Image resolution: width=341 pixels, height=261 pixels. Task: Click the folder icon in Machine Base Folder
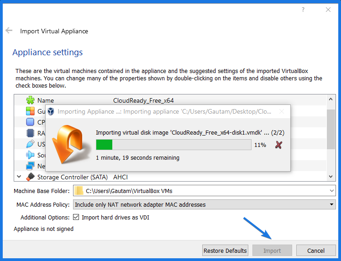[x=79, y=191]
